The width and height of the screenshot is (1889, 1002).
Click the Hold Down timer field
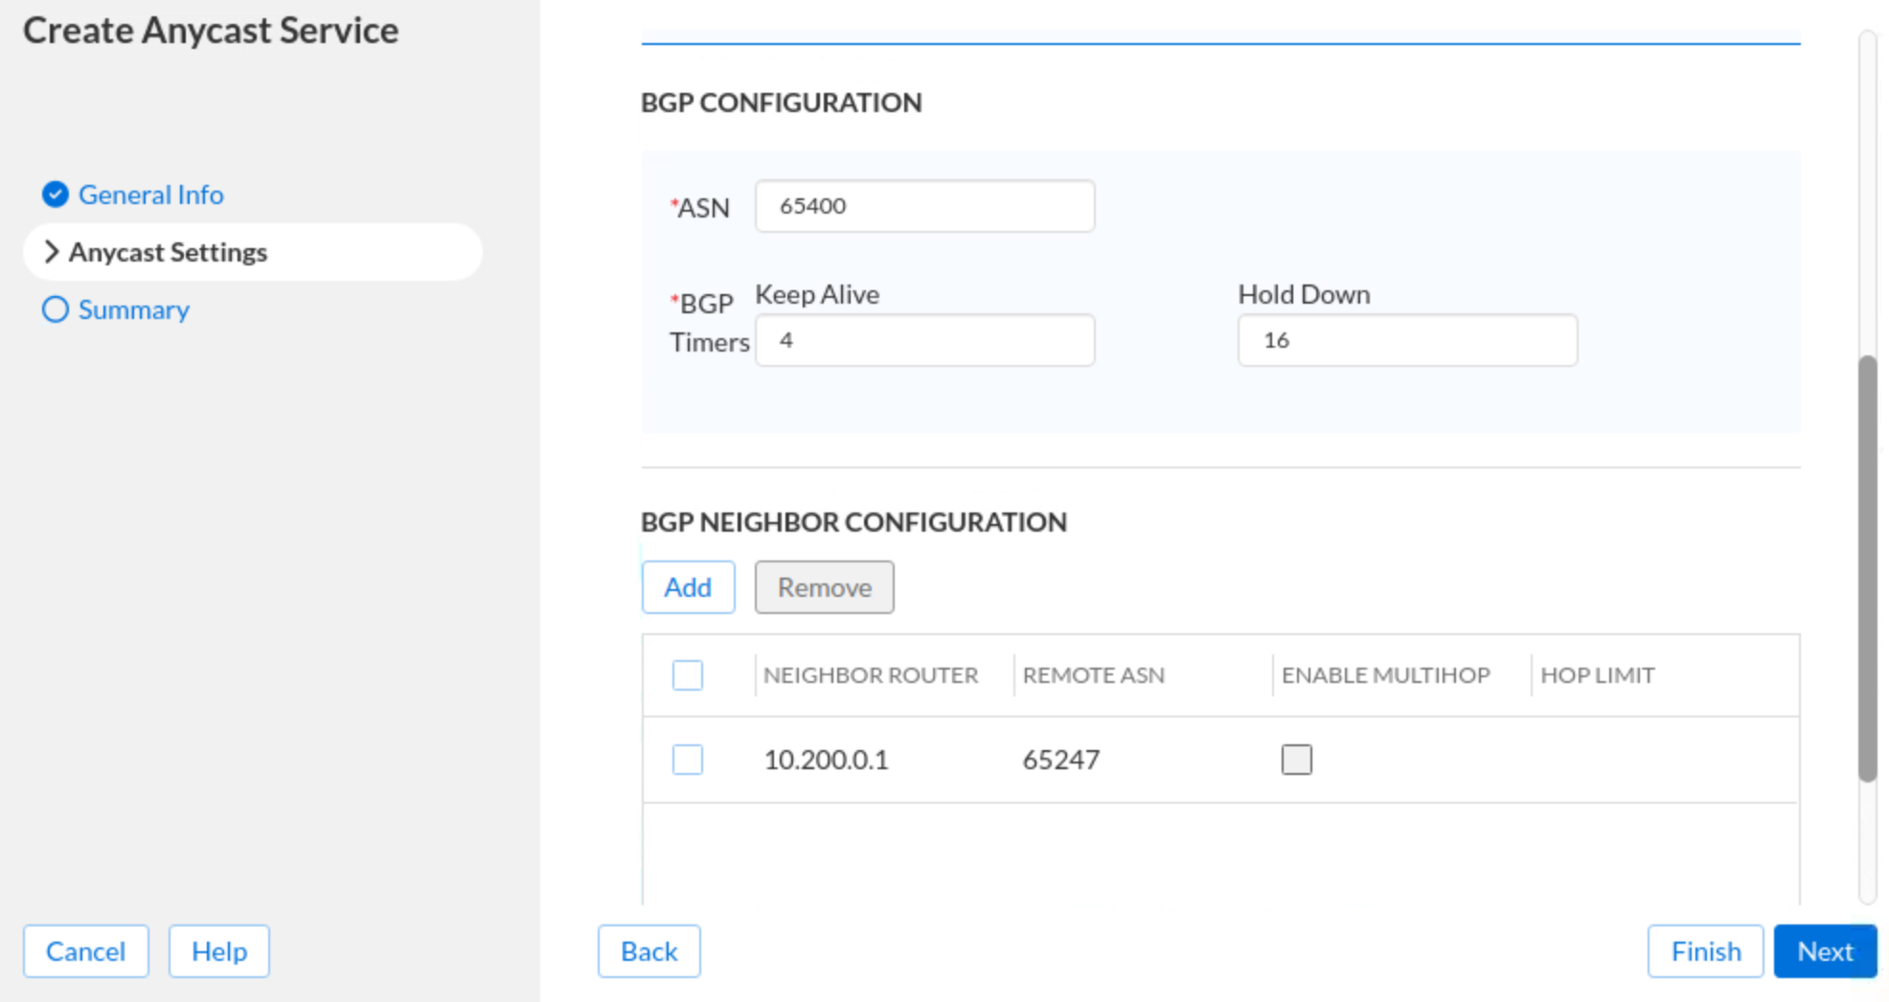(x=1406, y=340)
